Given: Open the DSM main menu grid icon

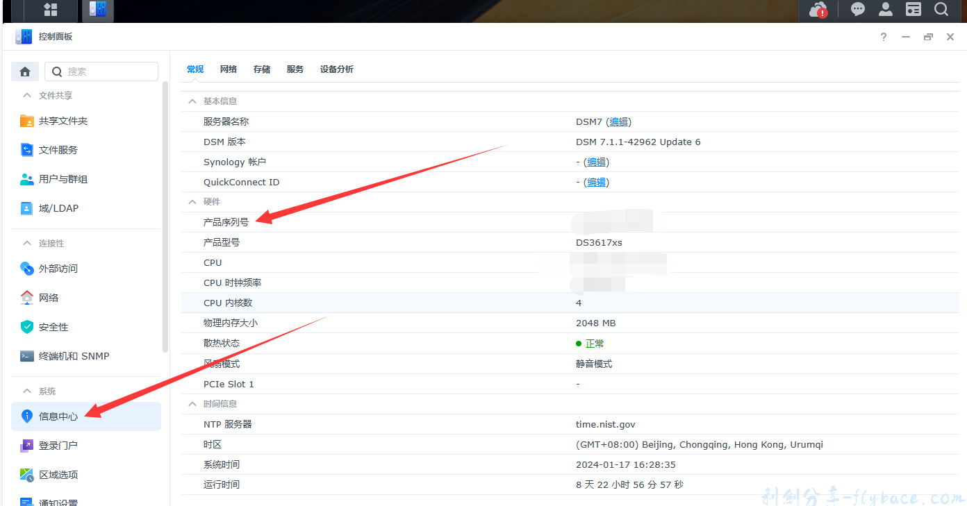Looking at the screenshot, I should point(51,10).
